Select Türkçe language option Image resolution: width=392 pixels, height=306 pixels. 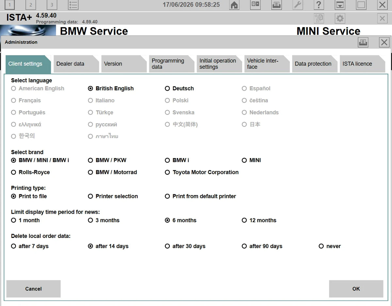[101, 112]
